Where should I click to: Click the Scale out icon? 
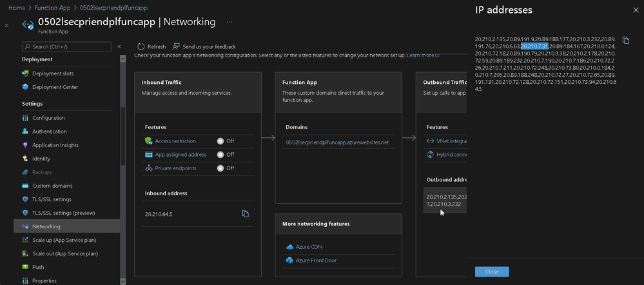pyautogui.click(x=25, y=253)
